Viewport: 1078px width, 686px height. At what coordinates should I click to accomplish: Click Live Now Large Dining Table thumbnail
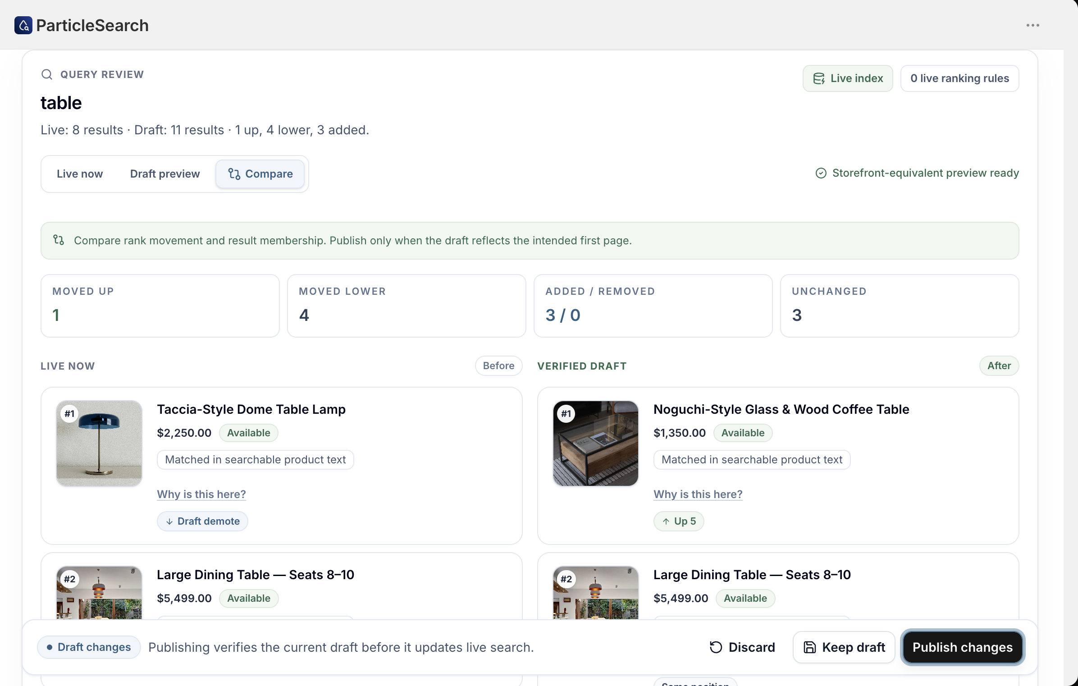point(99,592)
